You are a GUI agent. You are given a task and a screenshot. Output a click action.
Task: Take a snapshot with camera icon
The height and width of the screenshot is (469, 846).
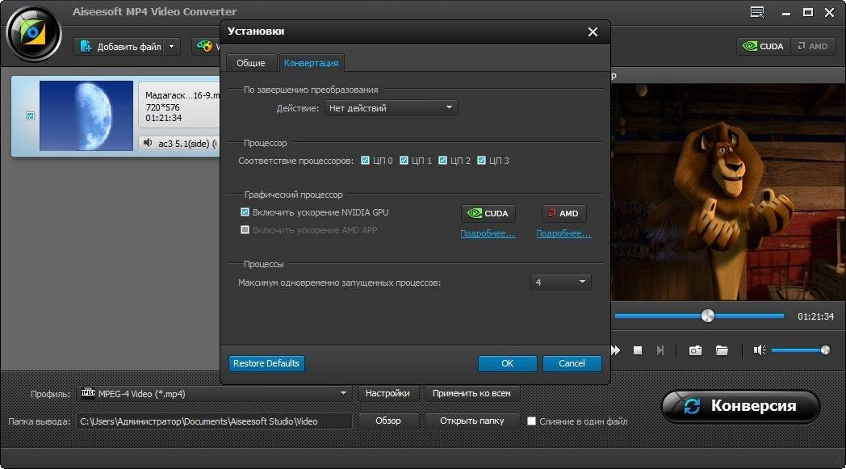(696, 351)
